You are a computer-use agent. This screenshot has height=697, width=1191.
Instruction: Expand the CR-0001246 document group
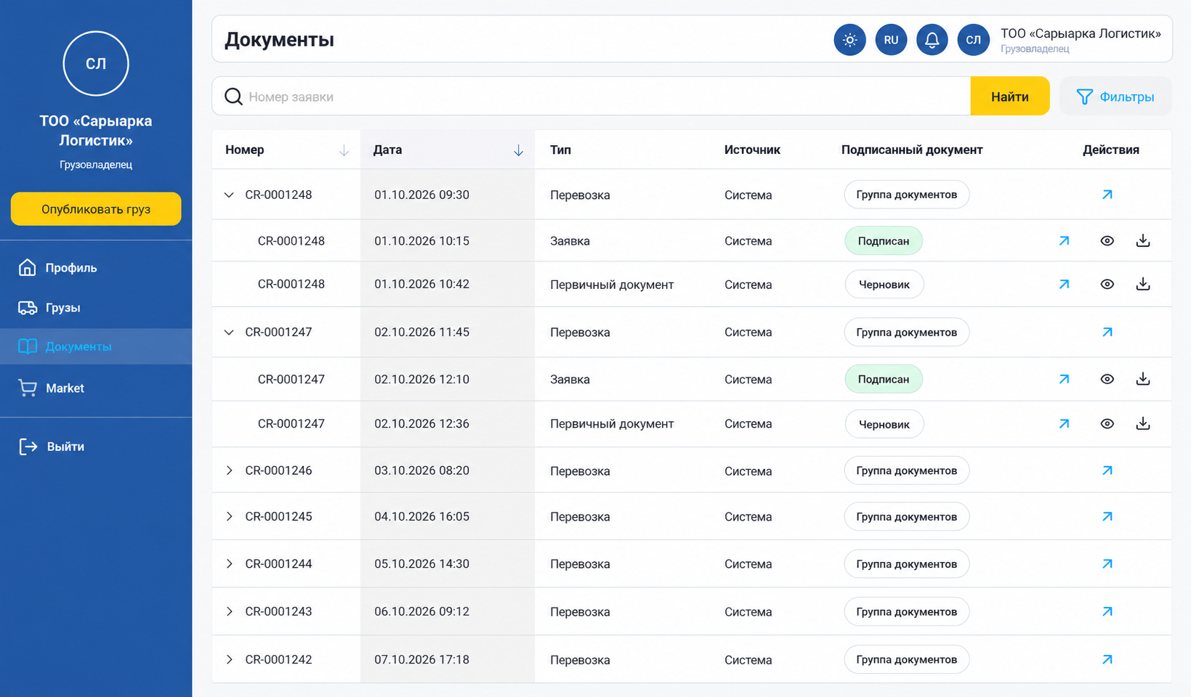(x=229, y=470)
